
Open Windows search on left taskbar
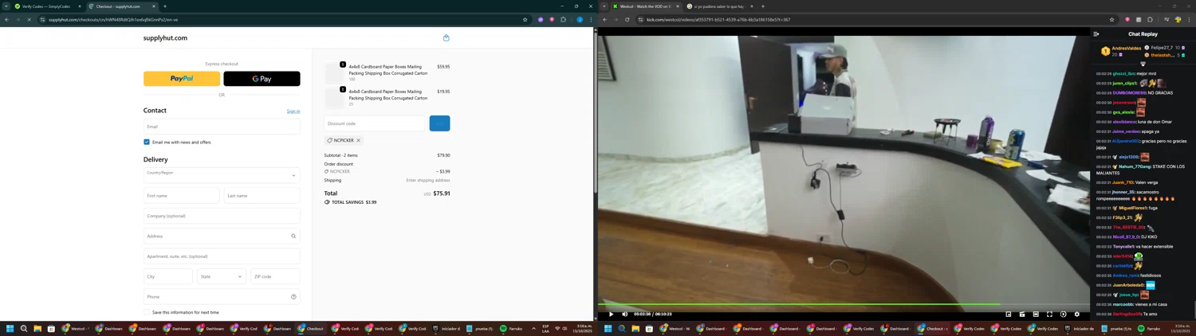pyautogui.click(x=24, y=328)
